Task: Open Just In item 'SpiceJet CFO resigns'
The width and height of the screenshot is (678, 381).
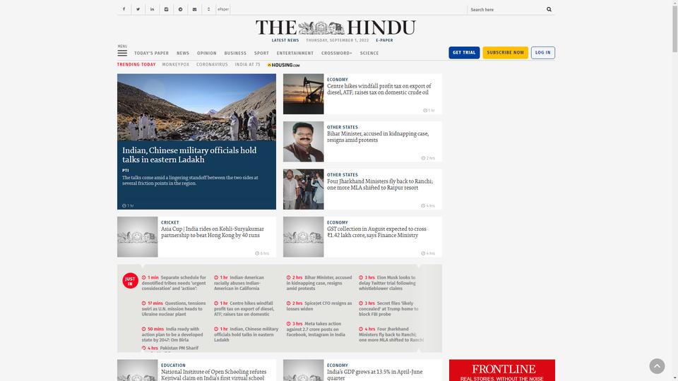Action: click(x=319, y=306)
